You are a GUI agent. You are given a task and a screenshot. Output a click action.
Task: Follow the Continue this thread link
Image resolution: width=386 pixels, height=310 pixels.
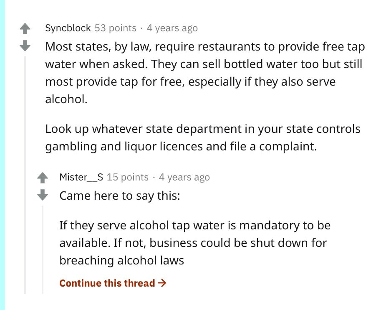pyautogui.click(x=107, y=283)
